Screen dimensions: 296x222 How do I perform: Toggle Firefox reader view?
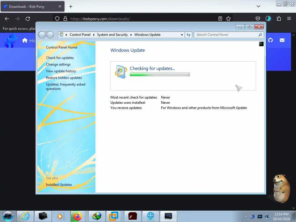click(220, 18)
